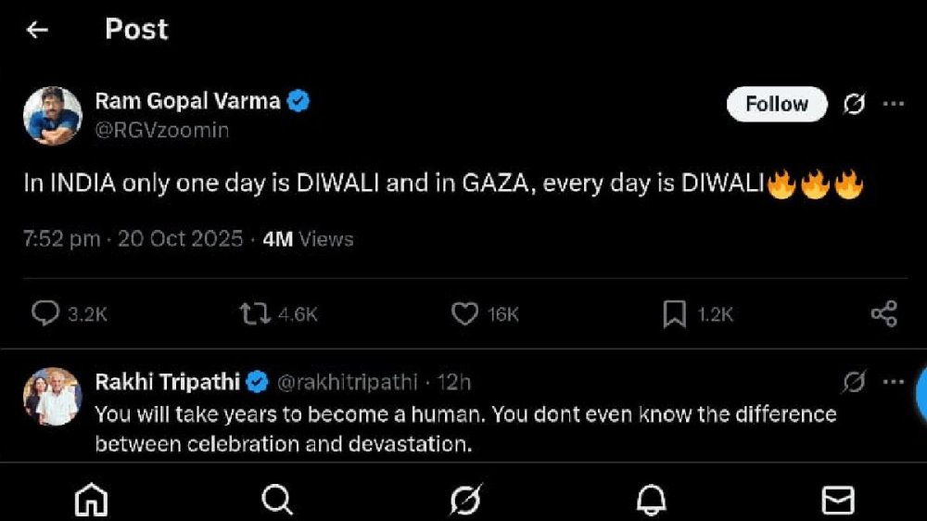The width and height of the screenshot is (927, 521).
Task: Go to Home tab in bottom bar
Action: [x=91, y=501]
